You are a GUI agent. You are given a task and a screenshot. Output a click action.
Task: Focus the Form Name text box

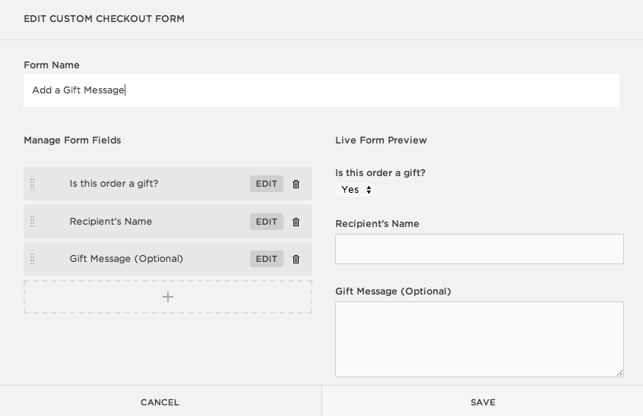[x=321, y=90]
